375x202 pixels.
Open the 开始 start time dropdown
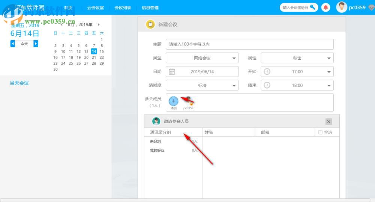pos(297,72)
